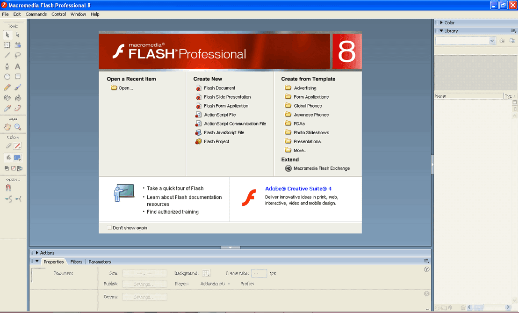This screenshot has height=313, width=519.
Task: Select the Text tool
Action: click(x=18, y=66)
